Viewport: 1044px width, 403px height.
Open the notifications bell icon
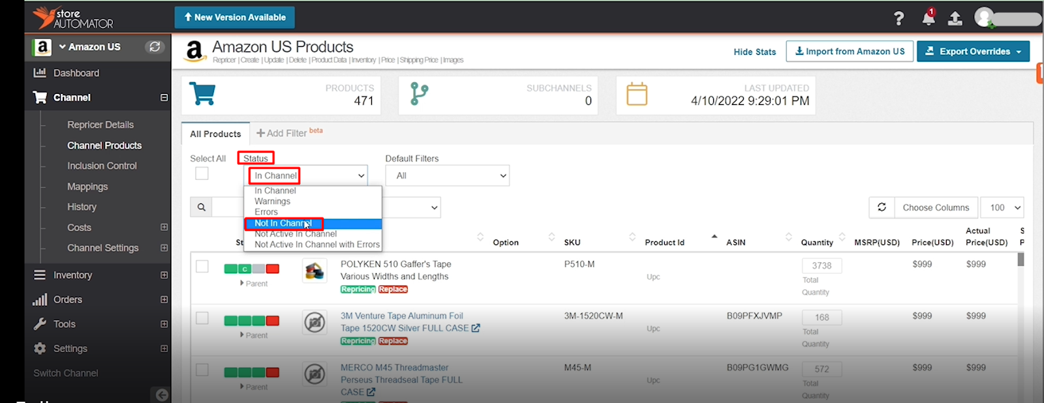pyautogui.click(x=929, y=18)
